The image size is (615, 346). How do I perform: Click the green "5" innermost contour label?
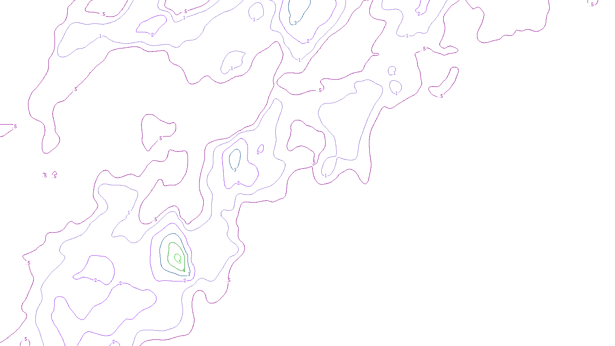tap(180, 262)
